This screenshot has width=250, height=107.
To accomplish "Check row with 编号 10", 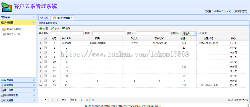I will pyautogui.click(x=45, y=62).
